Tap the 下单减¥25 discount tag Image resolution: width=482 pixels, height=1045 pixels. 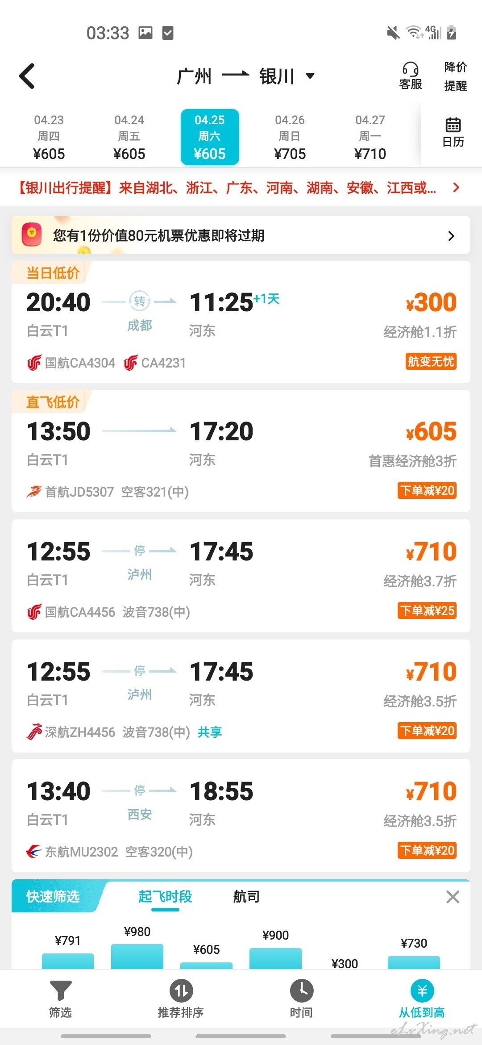click(x=427, y=610)
